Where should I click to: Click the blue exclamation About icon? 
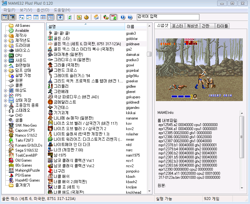point(123,17)
